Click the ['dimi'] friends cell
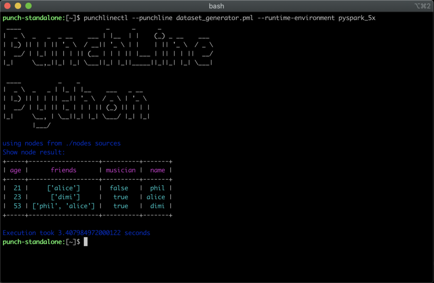 (65, 197)
